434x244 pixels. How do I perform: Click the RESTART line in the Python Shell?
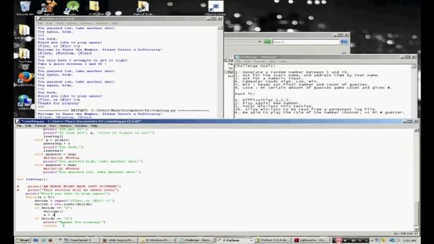[123, 110]
